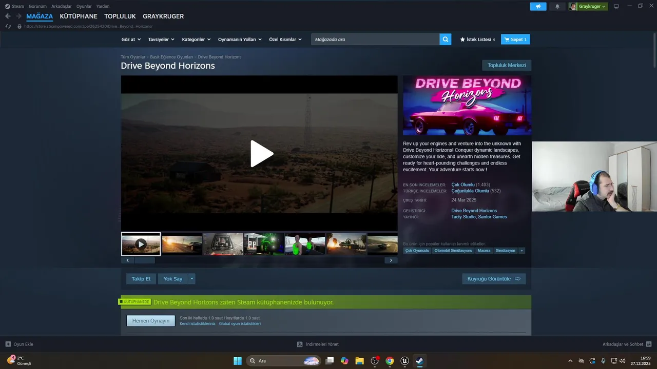Open the Arkadaşlar ve Sohbet chat icon

(649, 344)
